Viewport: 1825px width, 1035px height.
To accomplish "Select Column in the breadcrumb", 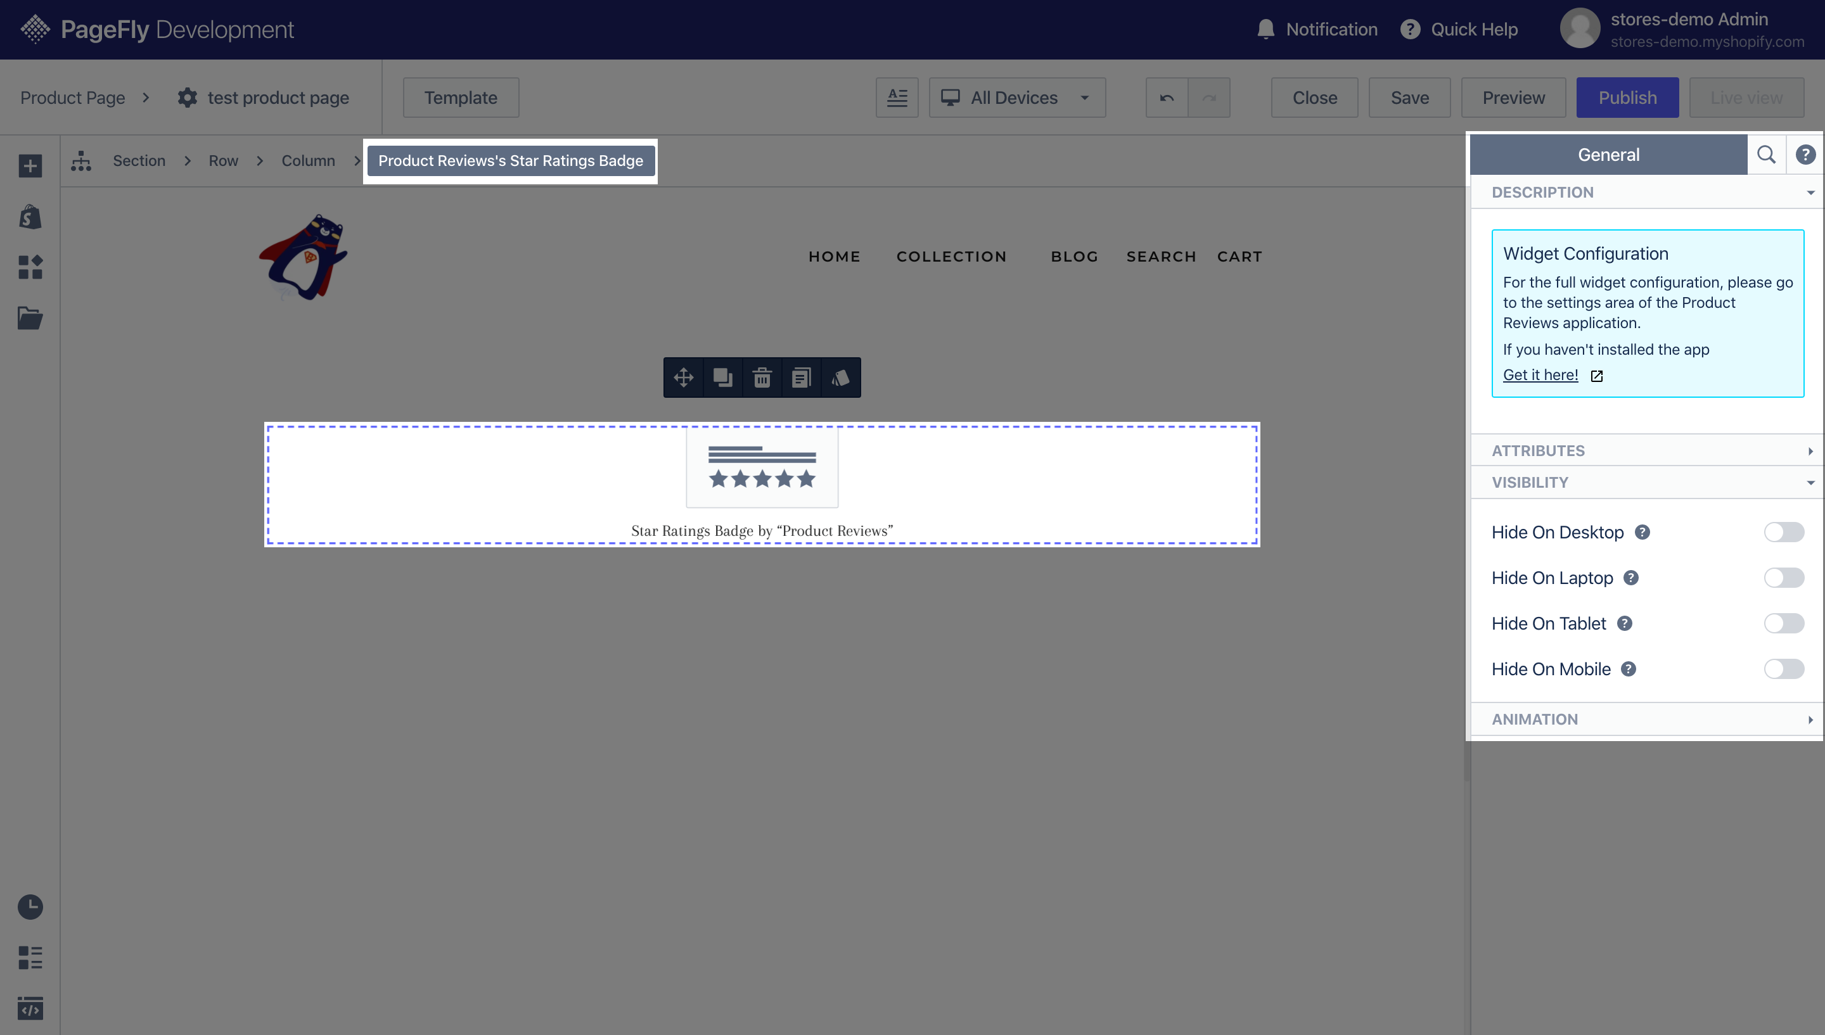I will pyautogui.click(x=308, y=161).
